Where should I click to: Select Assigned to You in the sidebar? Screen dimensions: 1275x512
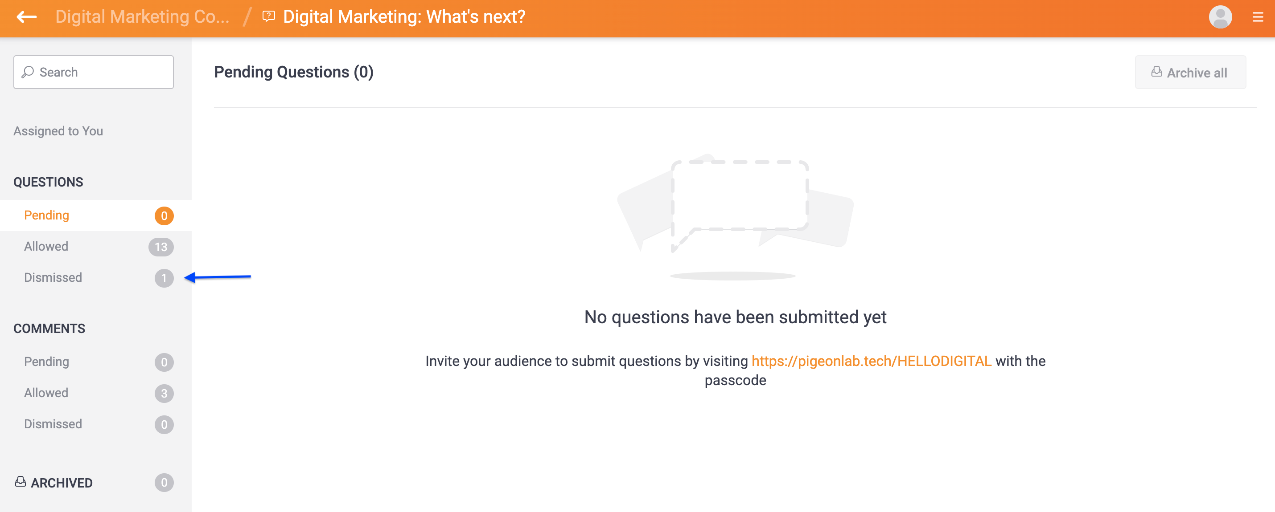58,131
